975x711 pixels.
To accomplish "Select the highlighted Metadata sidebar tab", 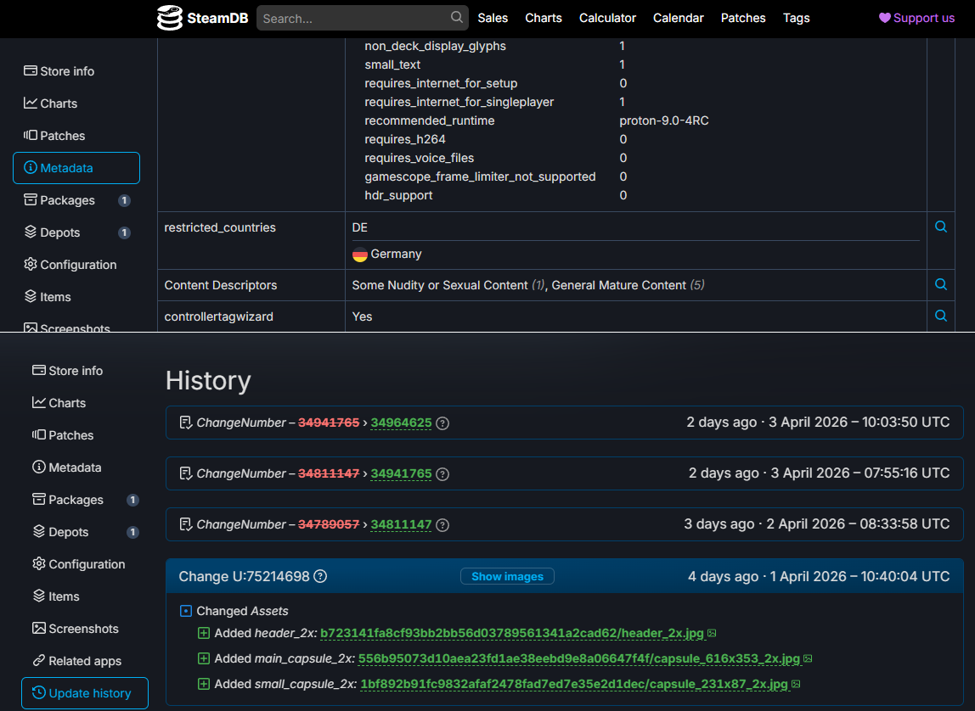I will [x=76, y=168].
